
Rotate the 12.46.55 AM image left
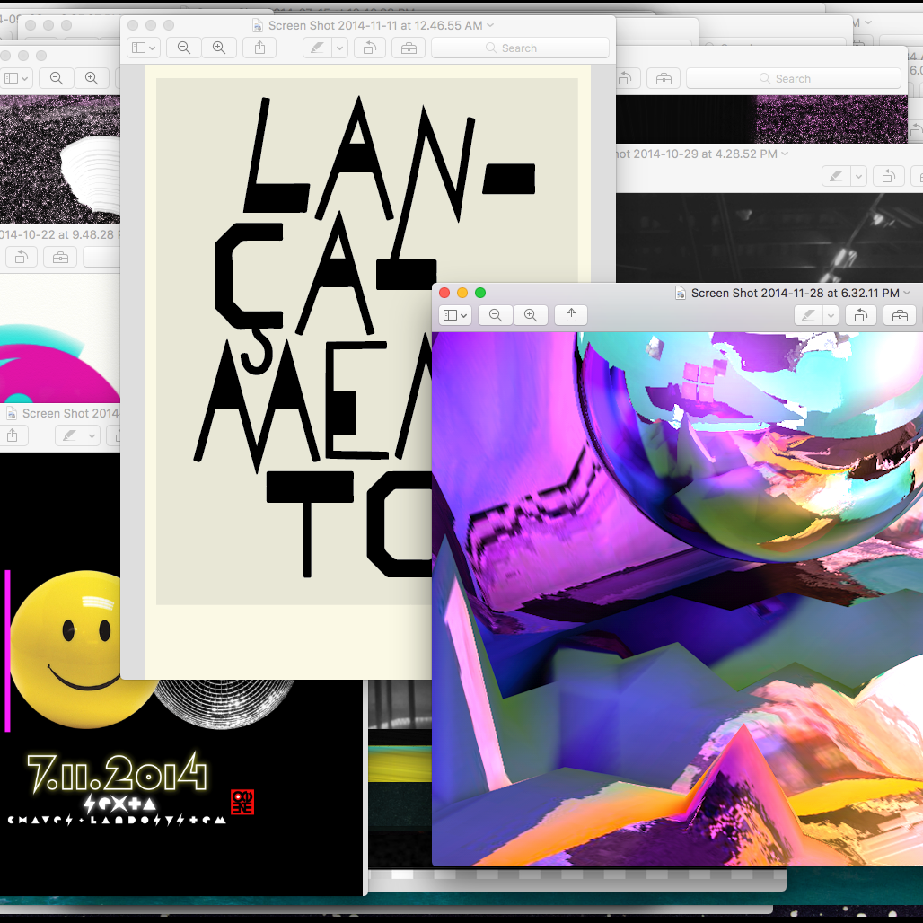point(370,48)
